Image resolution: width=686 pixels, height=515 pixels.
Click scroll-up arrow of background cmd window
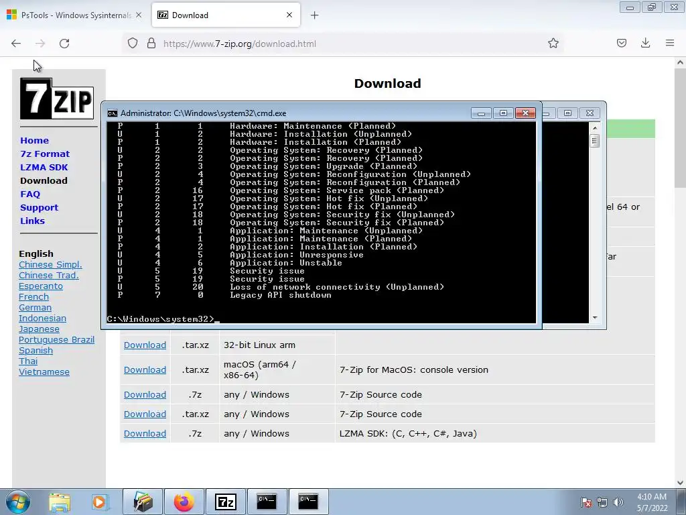click(594, 128)
